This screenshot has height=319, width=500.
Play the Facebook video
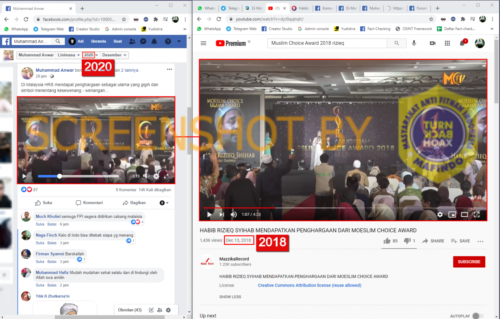tap(24, 176)
